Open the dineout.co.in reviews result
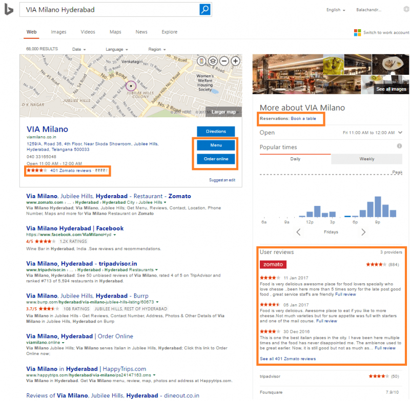 click(x=113, y=395)
